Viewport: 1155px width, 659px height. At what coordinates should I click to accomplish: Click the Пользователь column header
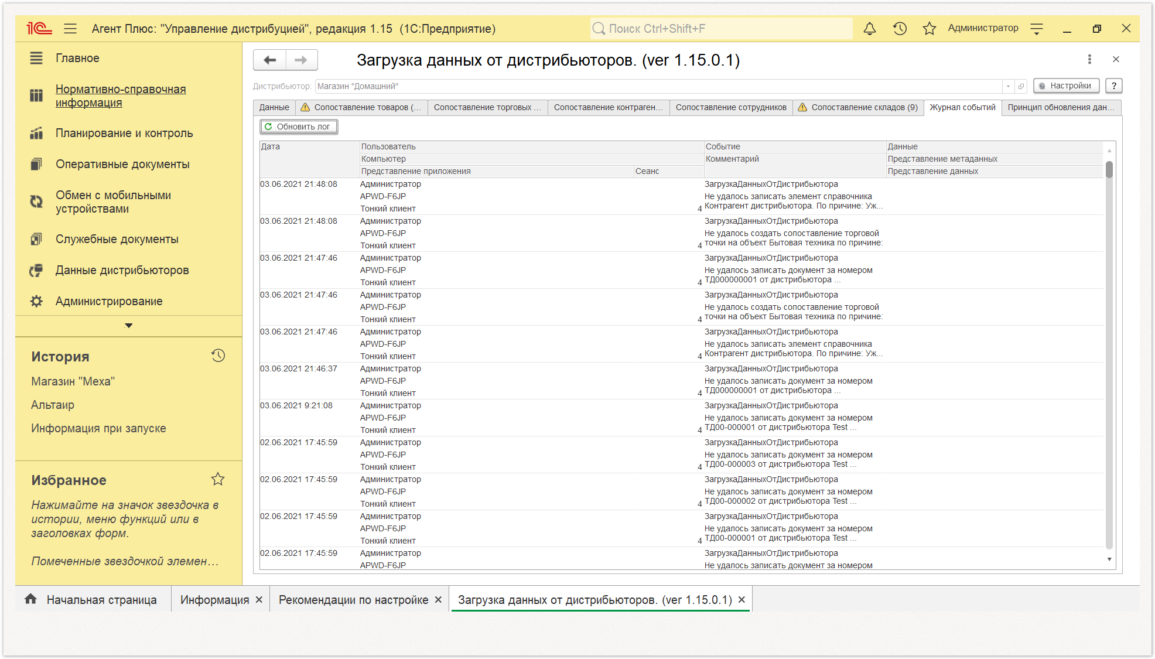tap(532, 146)
